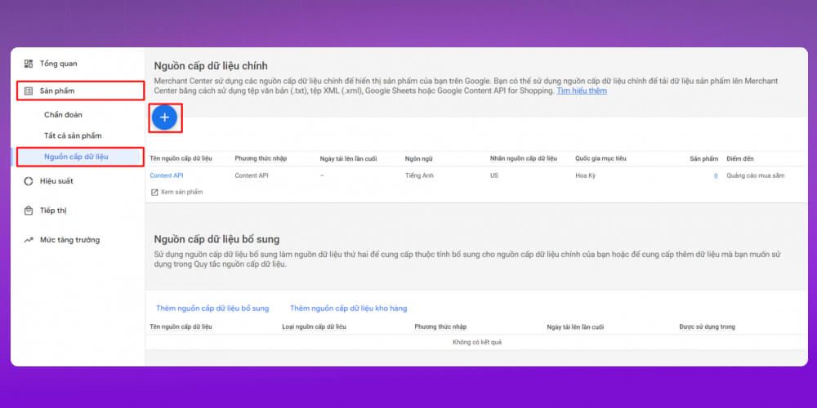Click the Hiệu suất performance icon
817x408 pixels.
(29, 181)
